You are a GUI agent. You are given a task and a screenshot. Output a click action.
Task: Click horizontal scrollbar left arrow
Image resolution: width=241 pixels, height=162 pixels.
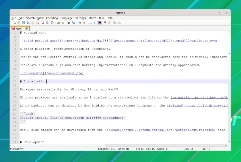[11, 145]
